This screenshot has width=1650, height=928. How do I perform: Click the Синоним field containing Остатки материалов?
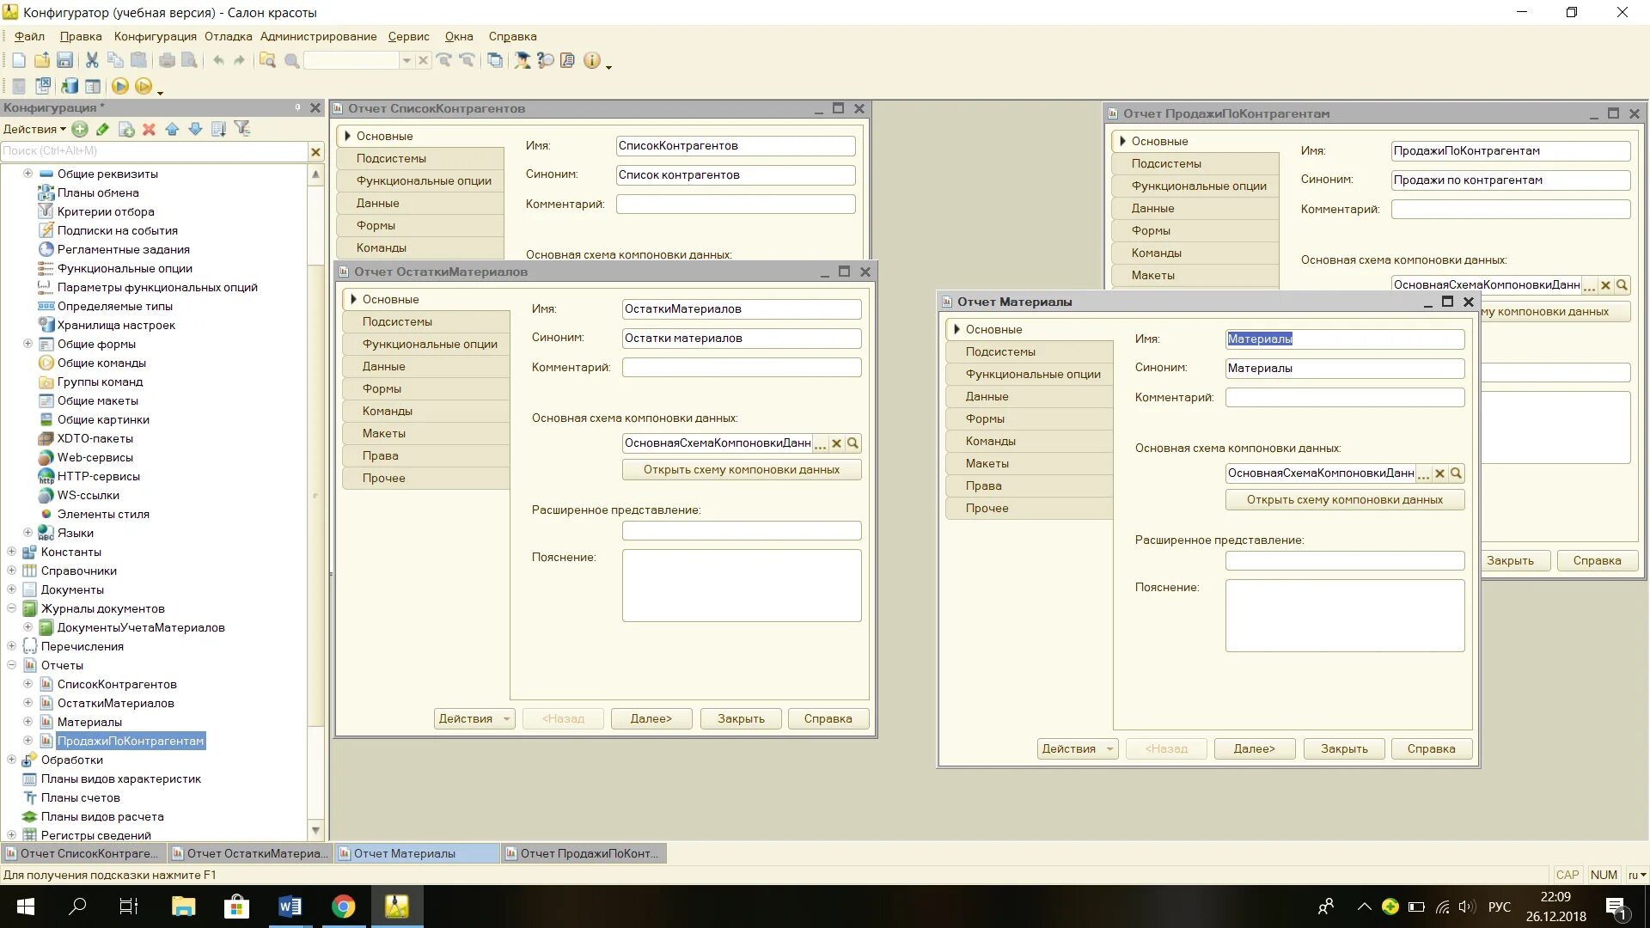tap(741, 339)
